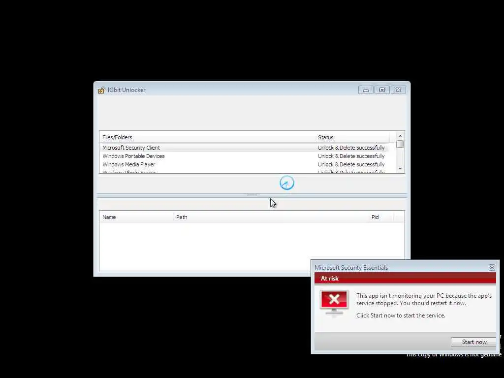
Task: Maximize the IObit Unlocker window
Action: point(382,90)
